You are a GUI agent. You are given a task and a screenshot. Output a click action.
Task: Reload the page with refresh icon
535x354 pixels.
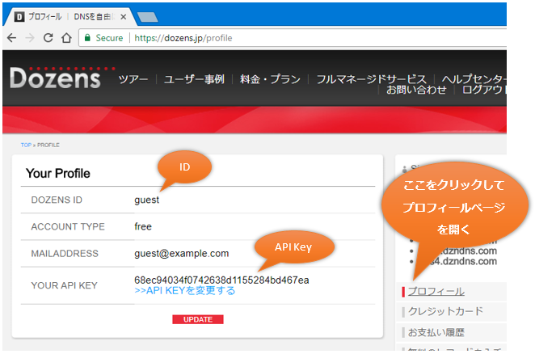(48, 37)
